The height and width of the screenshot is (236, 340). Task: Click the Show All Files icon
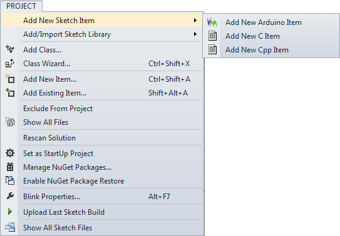pos(10,122)
